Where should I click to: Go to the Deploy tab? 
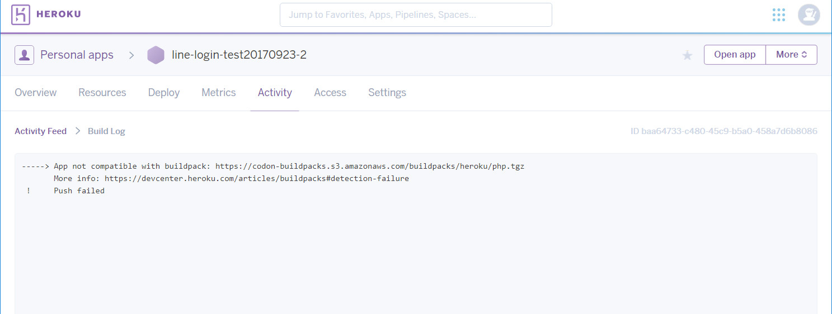[x=164, y=93]
